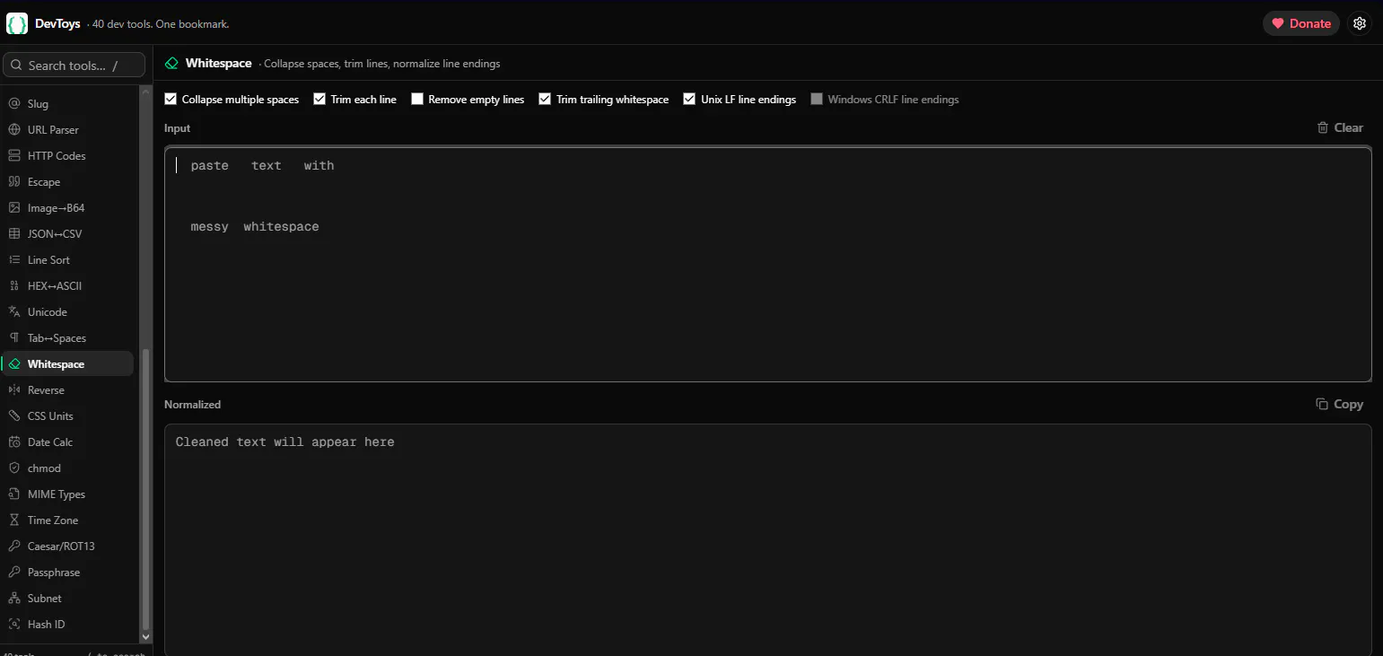
Task: Select the Whitespace tool in sidebar
Action: pos(67,364)
